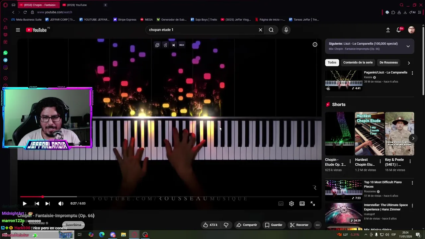Dislike the video
425x239 pixels.
click(226, 225)
